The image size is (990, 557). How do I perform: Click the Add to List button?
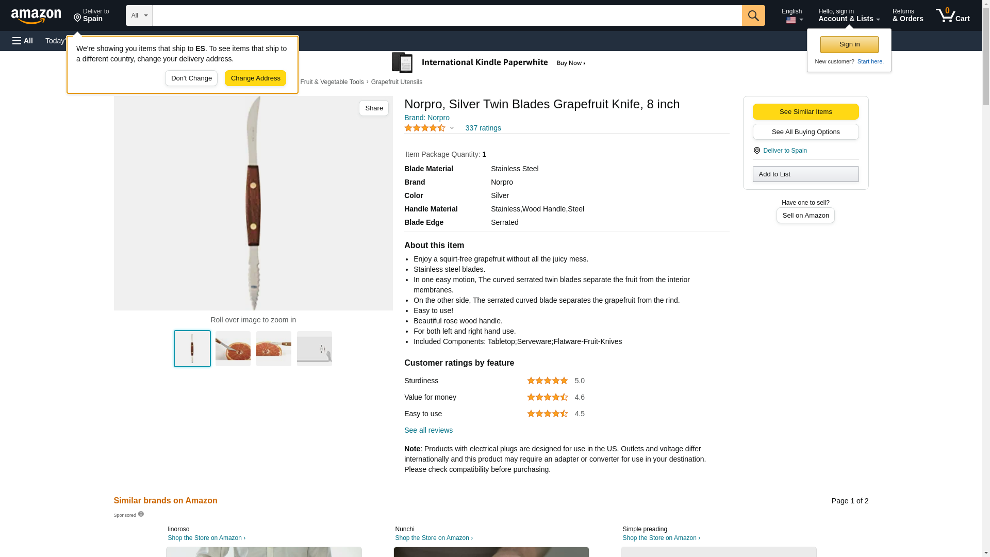[x=805, y=174]
